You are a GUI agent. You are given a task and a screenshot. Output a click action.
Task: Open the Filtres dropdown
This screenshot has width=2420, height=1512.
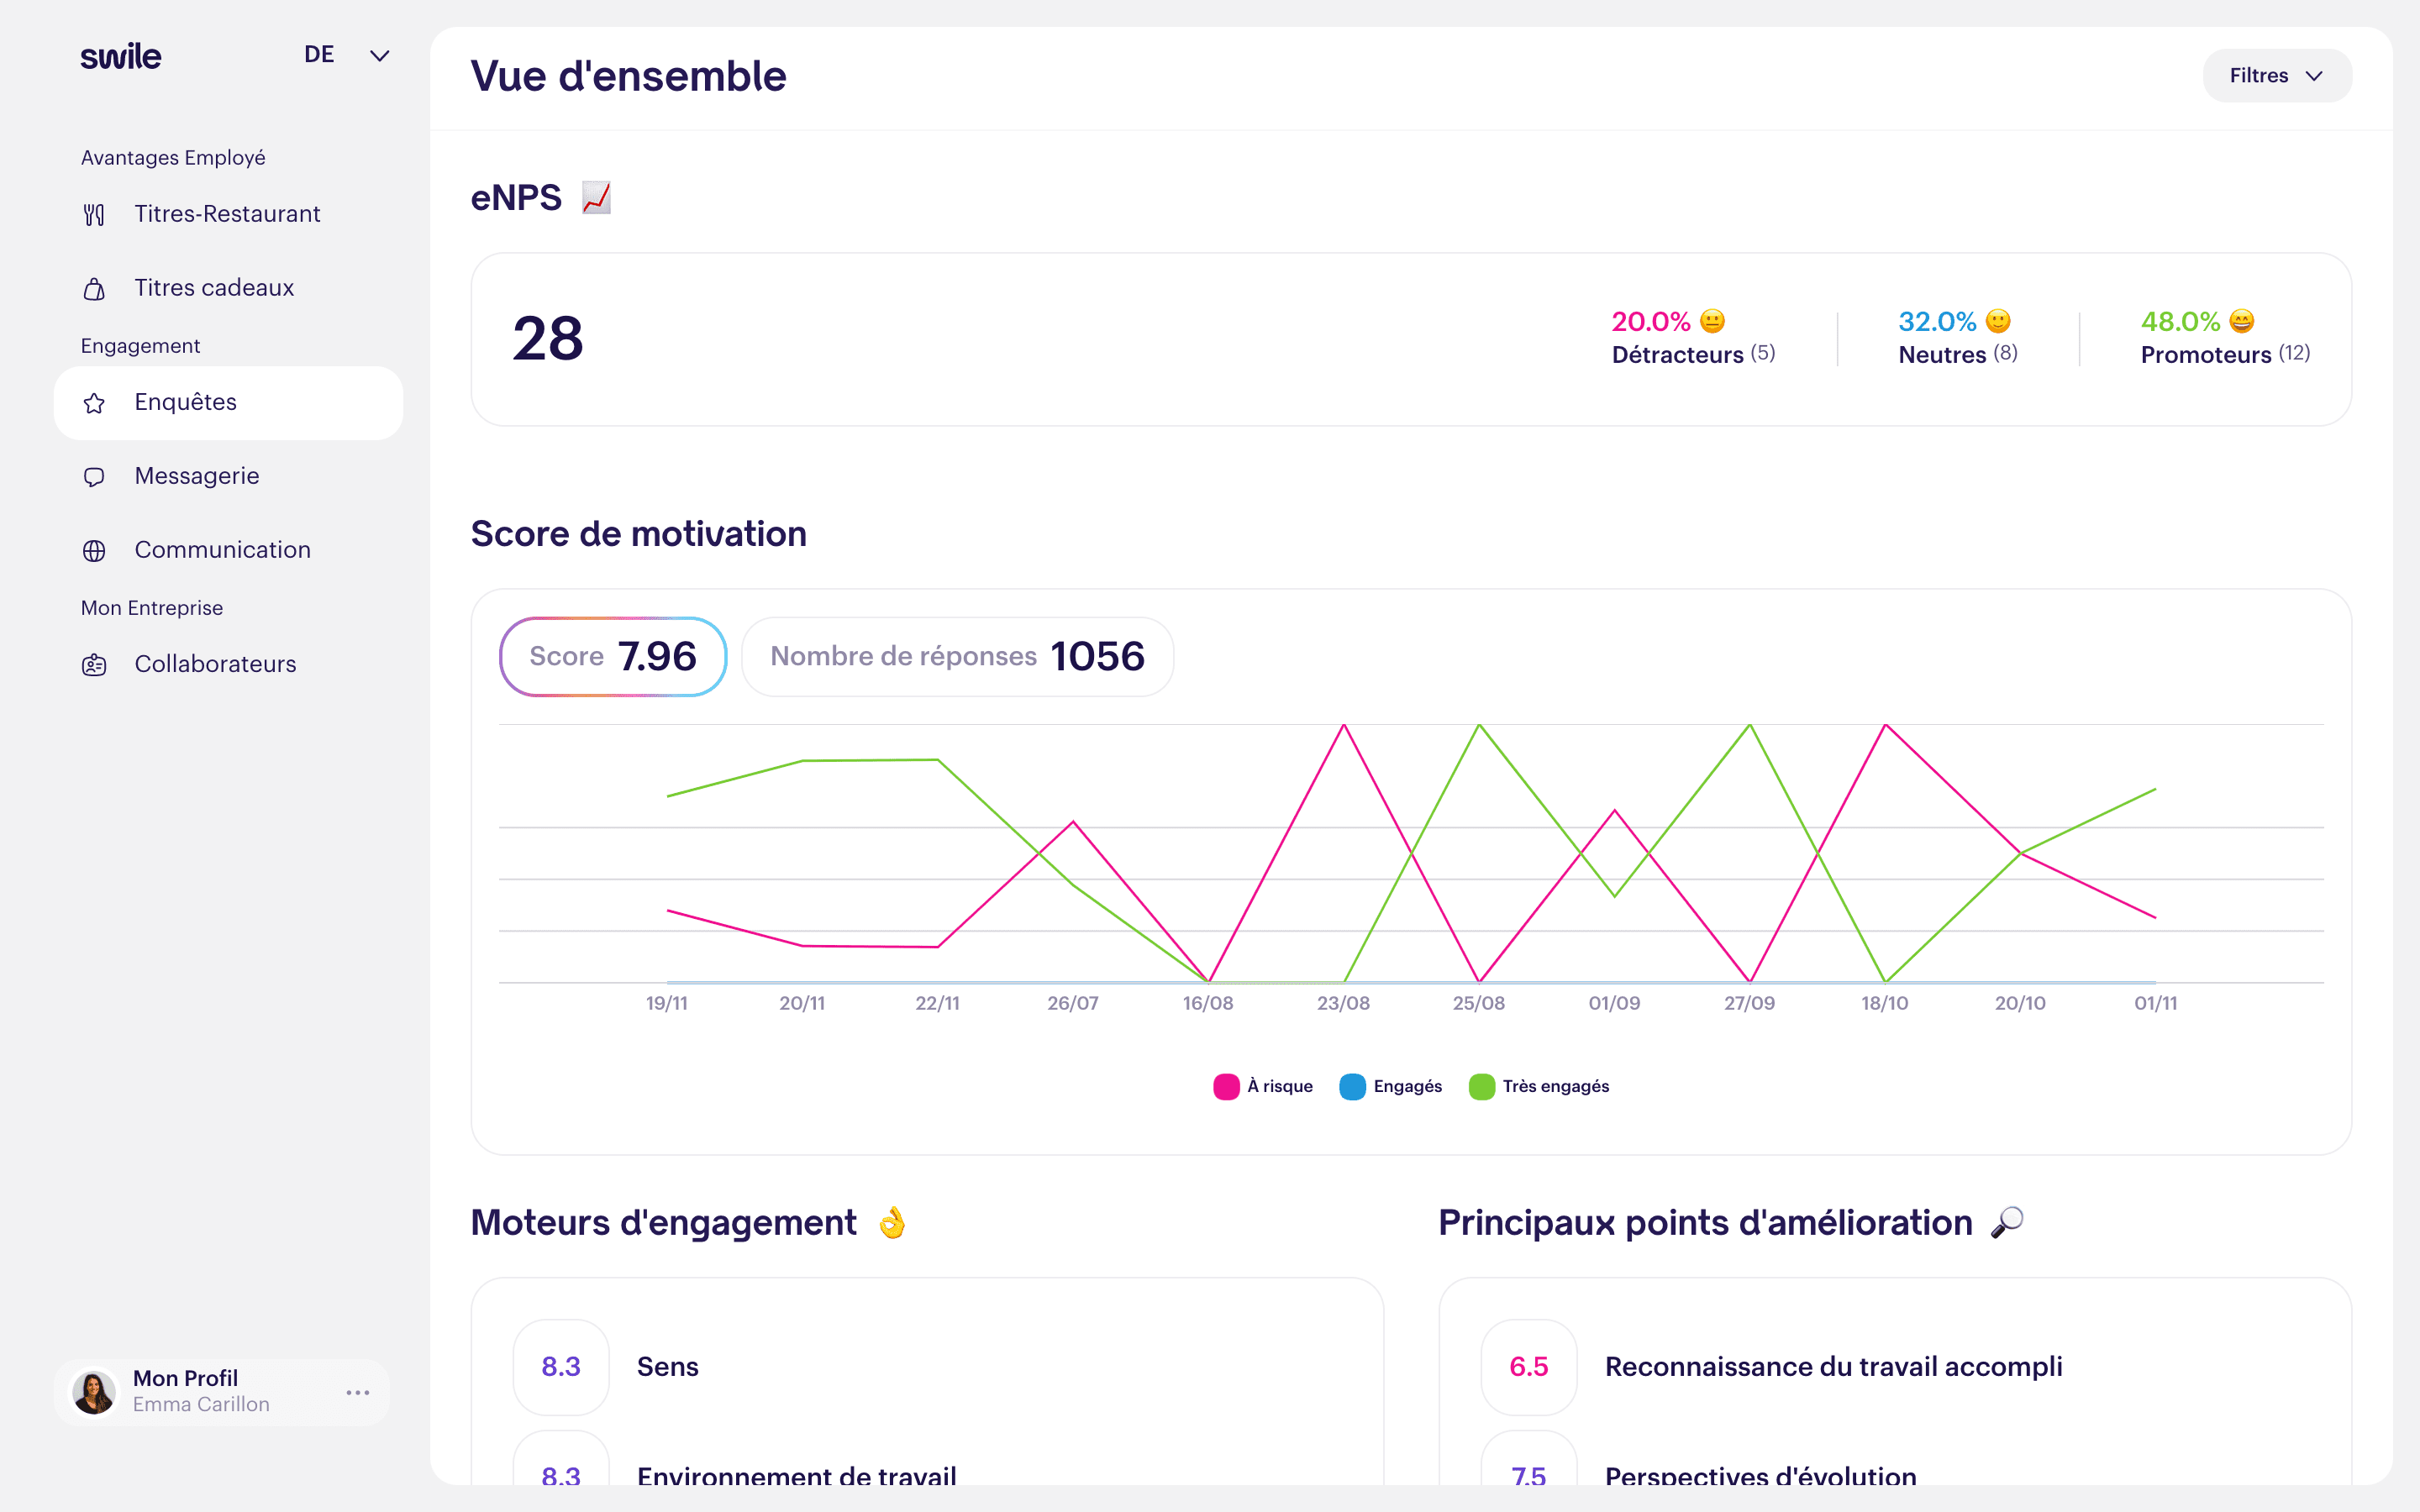(x=2276, y=76)
